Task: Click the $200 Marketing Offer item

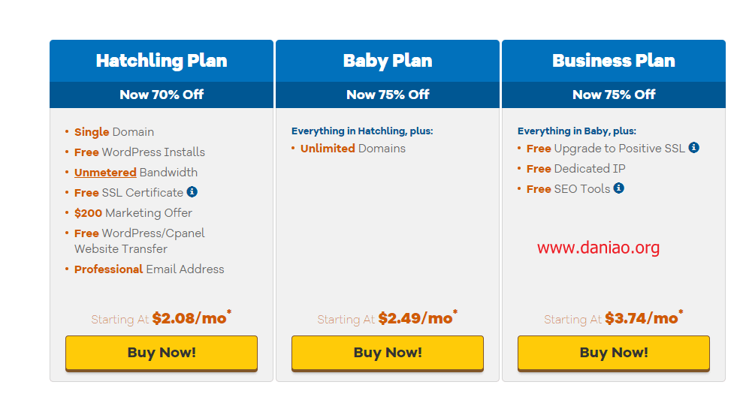Action: click(x=133, y=213)
